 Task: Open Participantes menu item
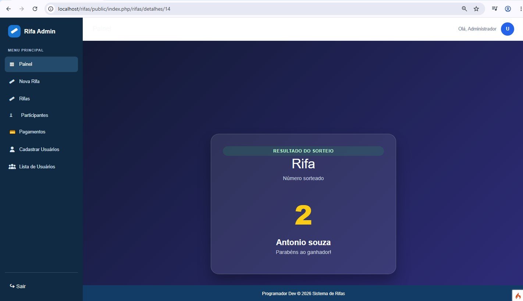coord(41,115)
